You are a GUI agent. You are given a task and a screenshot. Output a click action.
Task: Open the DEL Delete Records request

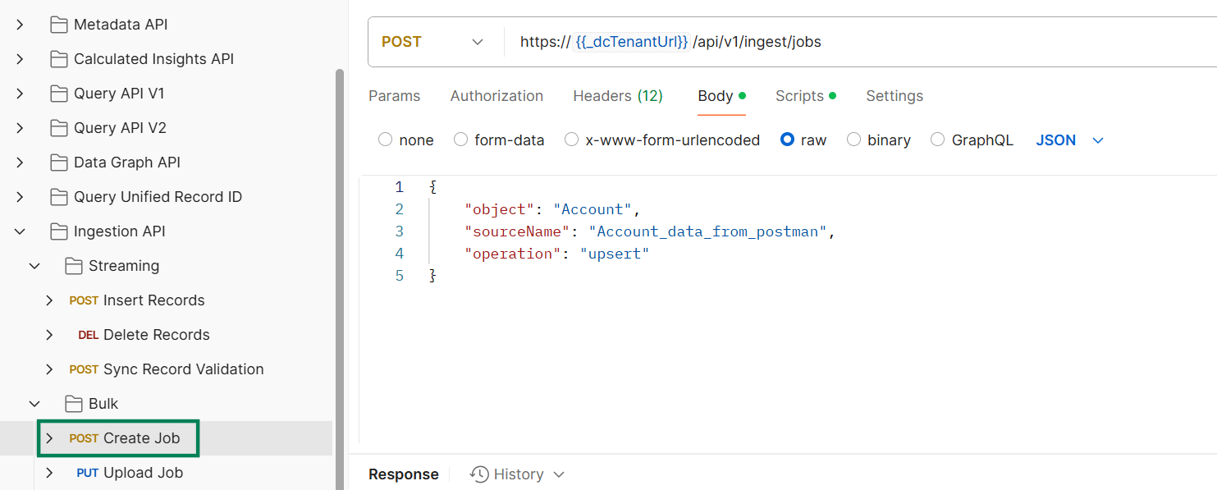(x=155, y=334)
